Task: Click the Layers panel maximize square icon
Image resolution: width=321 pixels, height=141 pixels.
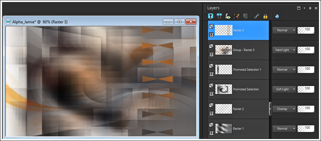Action: (299, 8)
